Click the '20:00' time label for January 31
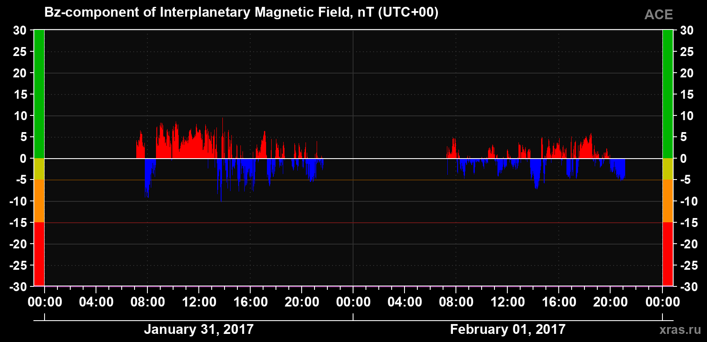Image resolution: width=707 pixels, height=342 pixels. coord(302,302)
